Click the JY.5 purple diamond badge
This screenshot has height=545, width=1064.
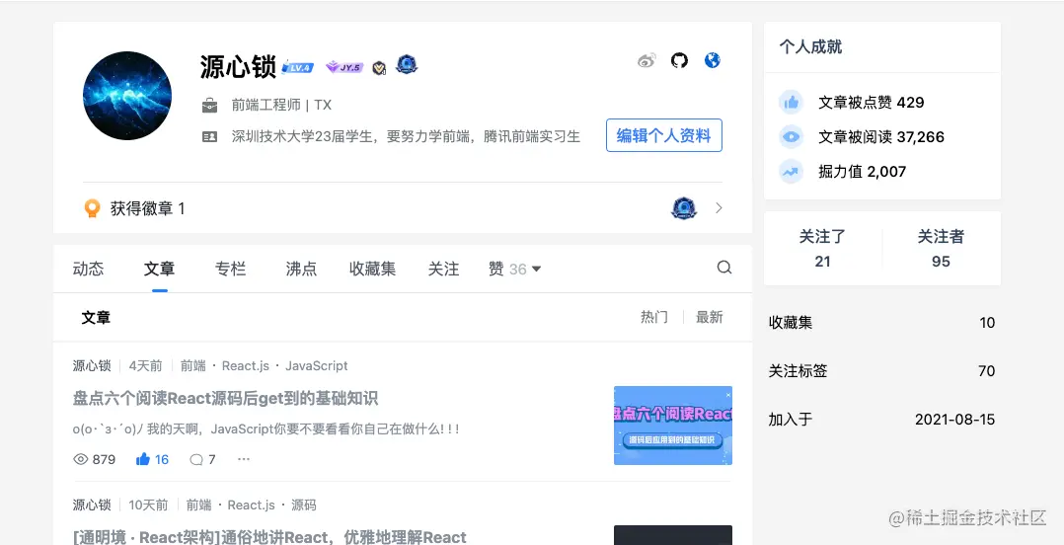click(344, 67)
